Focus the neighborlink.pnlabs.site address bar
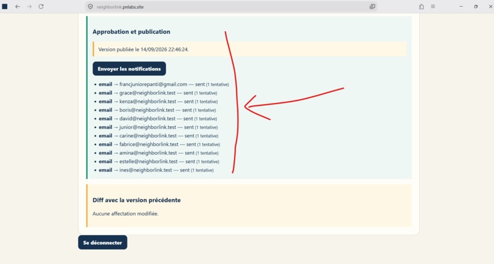The width and height of the screenshot is (494, 264). [231, 7]
